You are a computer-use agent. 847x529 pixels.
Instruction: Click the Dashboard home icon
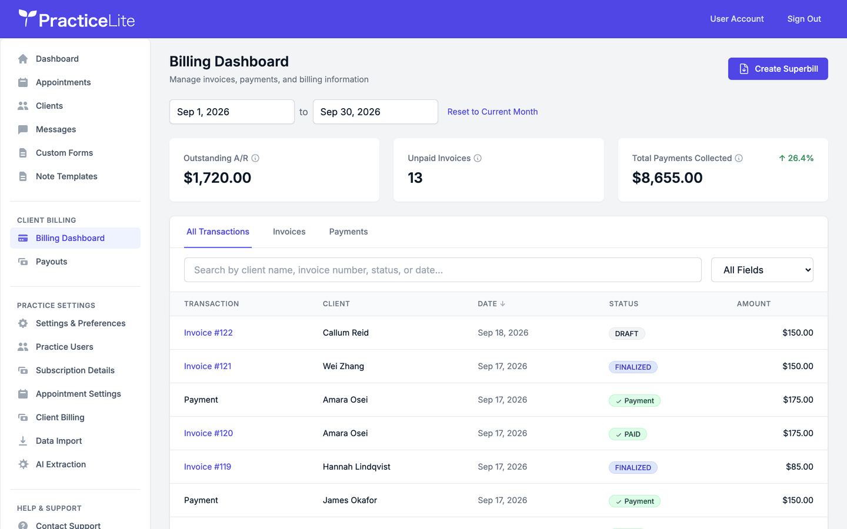[23, 59]
